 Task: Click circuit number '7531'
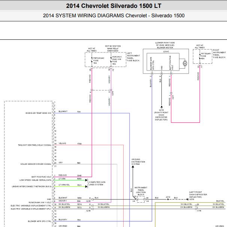(x=79, y=185)
